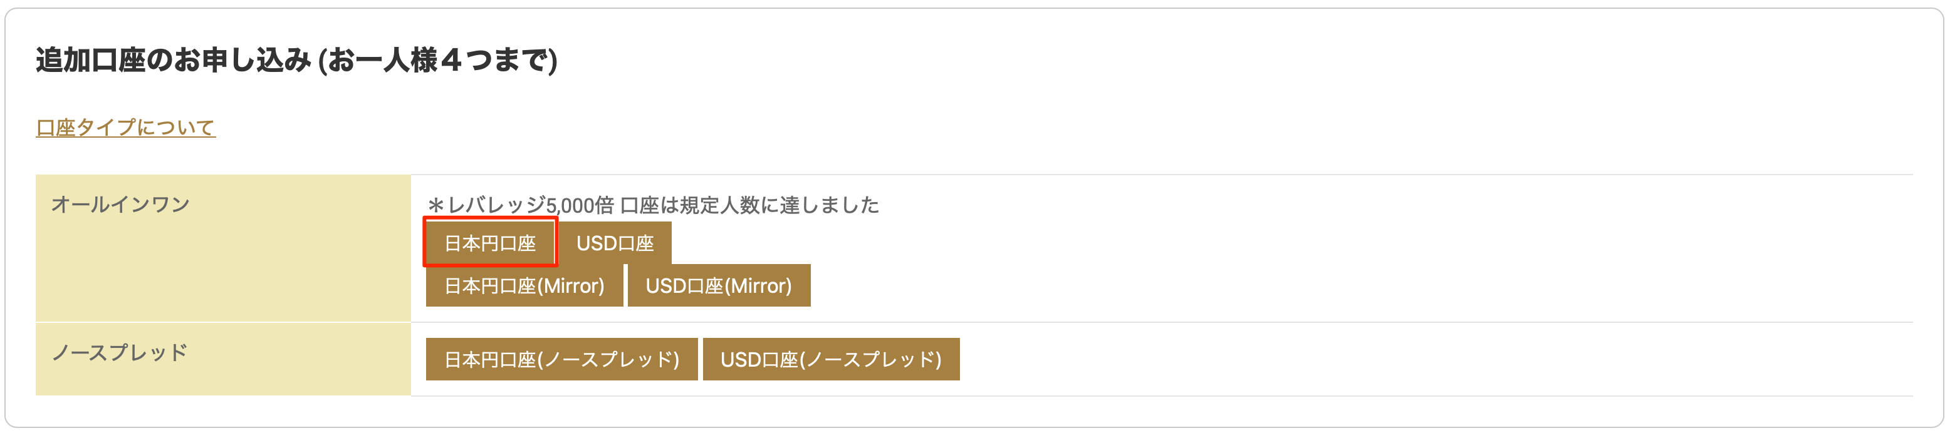Choose the USD口座(ノースプレッド) button
The image size is (1950, 433).
[831, 359]
